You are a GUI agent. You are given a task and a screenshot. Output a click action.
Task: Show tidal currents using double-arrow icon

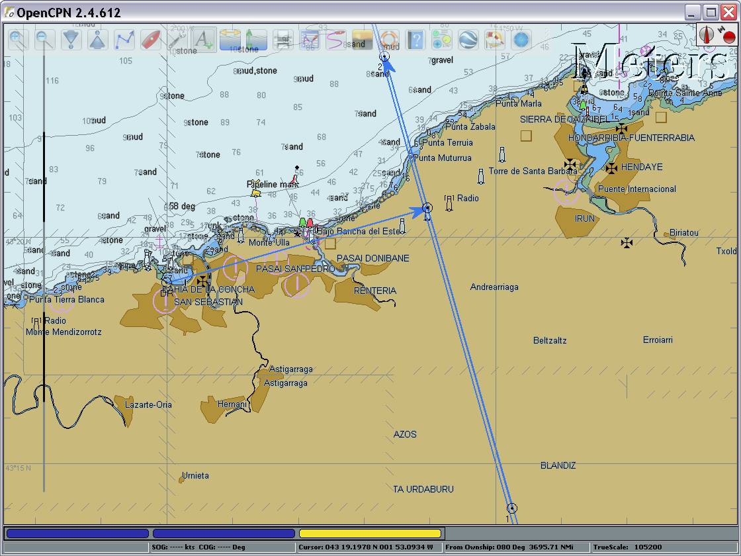pyautogui.click(x=230, y=40)
